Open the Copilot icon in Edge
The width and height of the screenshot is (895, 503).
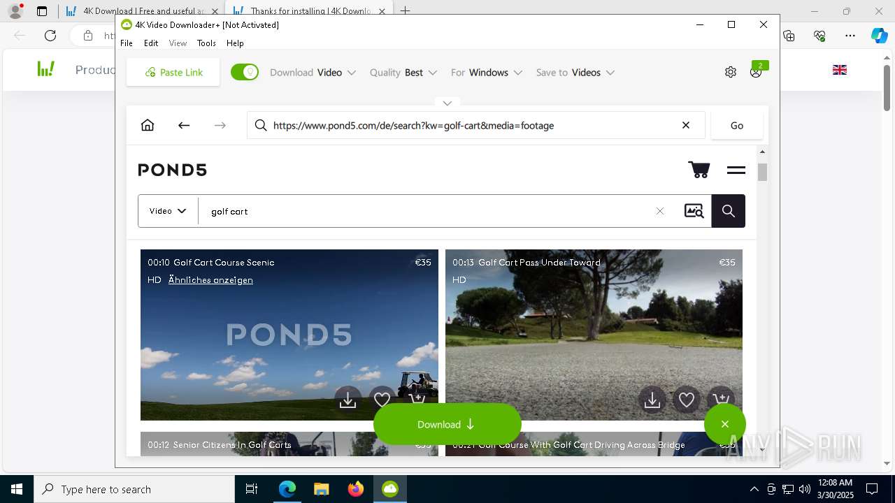879,36
